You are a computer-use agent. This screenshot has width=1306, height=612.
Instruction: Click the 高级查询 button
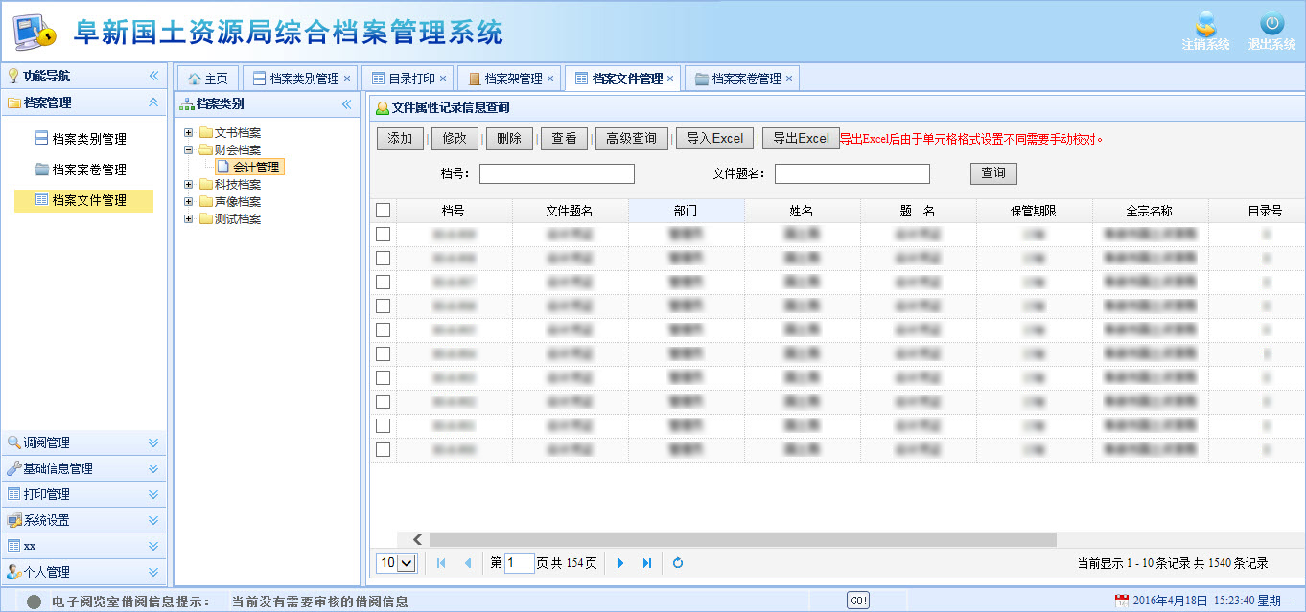click(x=632, y=139)
